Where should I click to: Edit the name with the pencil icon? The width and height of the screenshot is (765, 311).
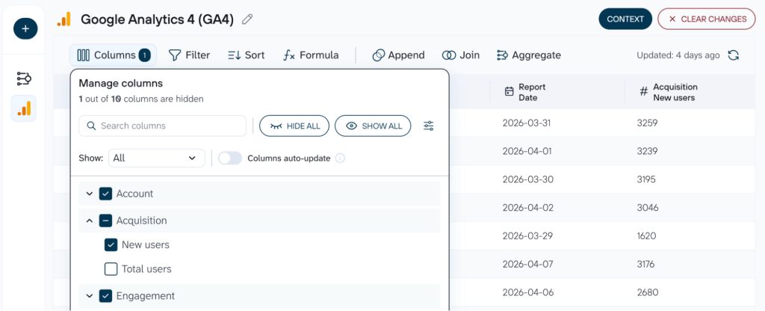[247, 19]
